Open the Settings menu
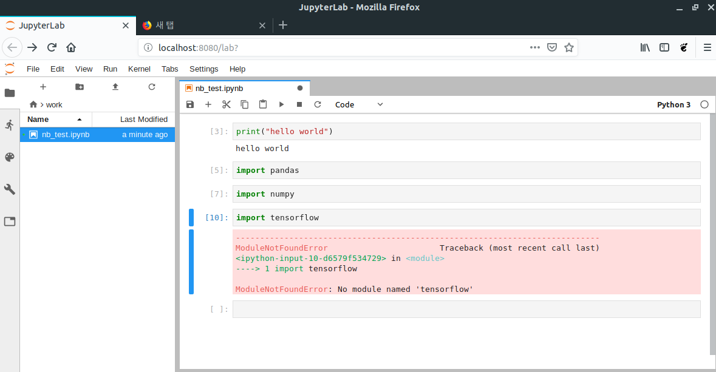 click(203, 69)
